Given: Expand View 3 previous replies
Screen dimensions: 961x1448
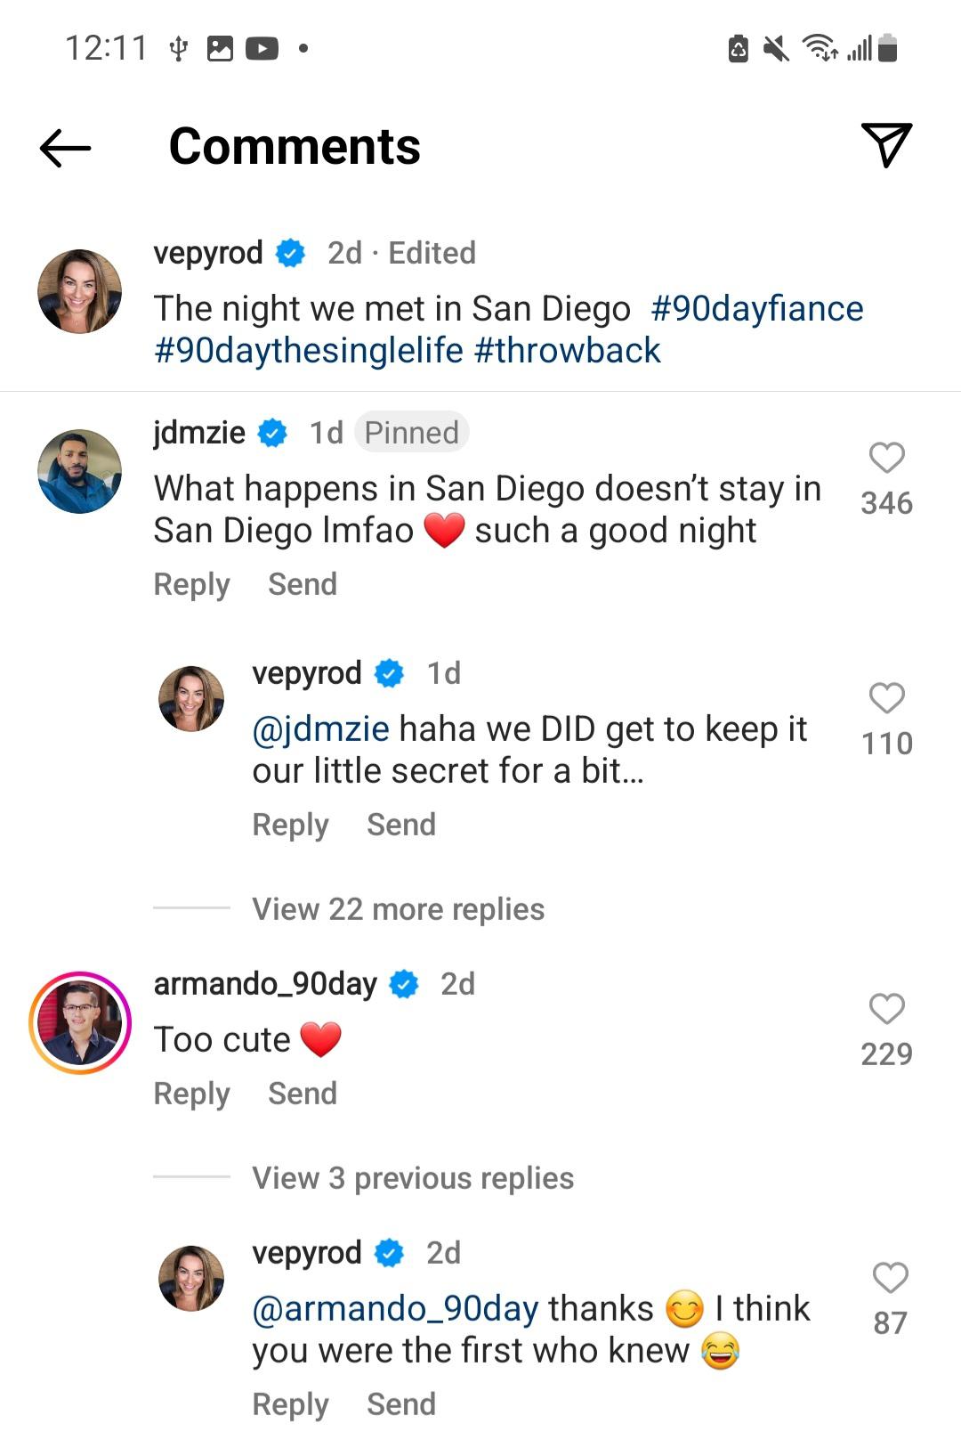Looking at the screenshot, I should 413,1178.
